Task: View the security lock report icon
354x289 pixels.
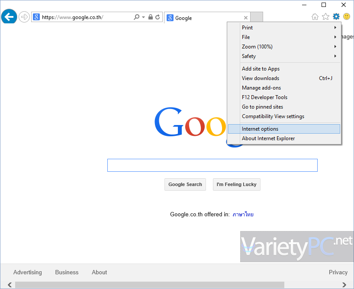Action: point(151,17)
